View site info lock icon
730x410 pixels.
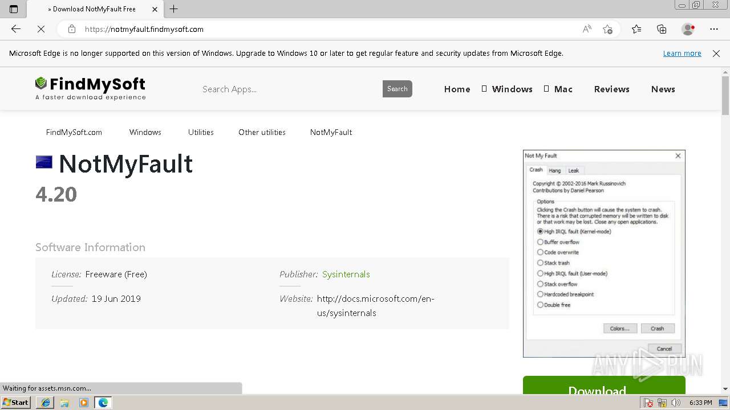coord(72,29)
